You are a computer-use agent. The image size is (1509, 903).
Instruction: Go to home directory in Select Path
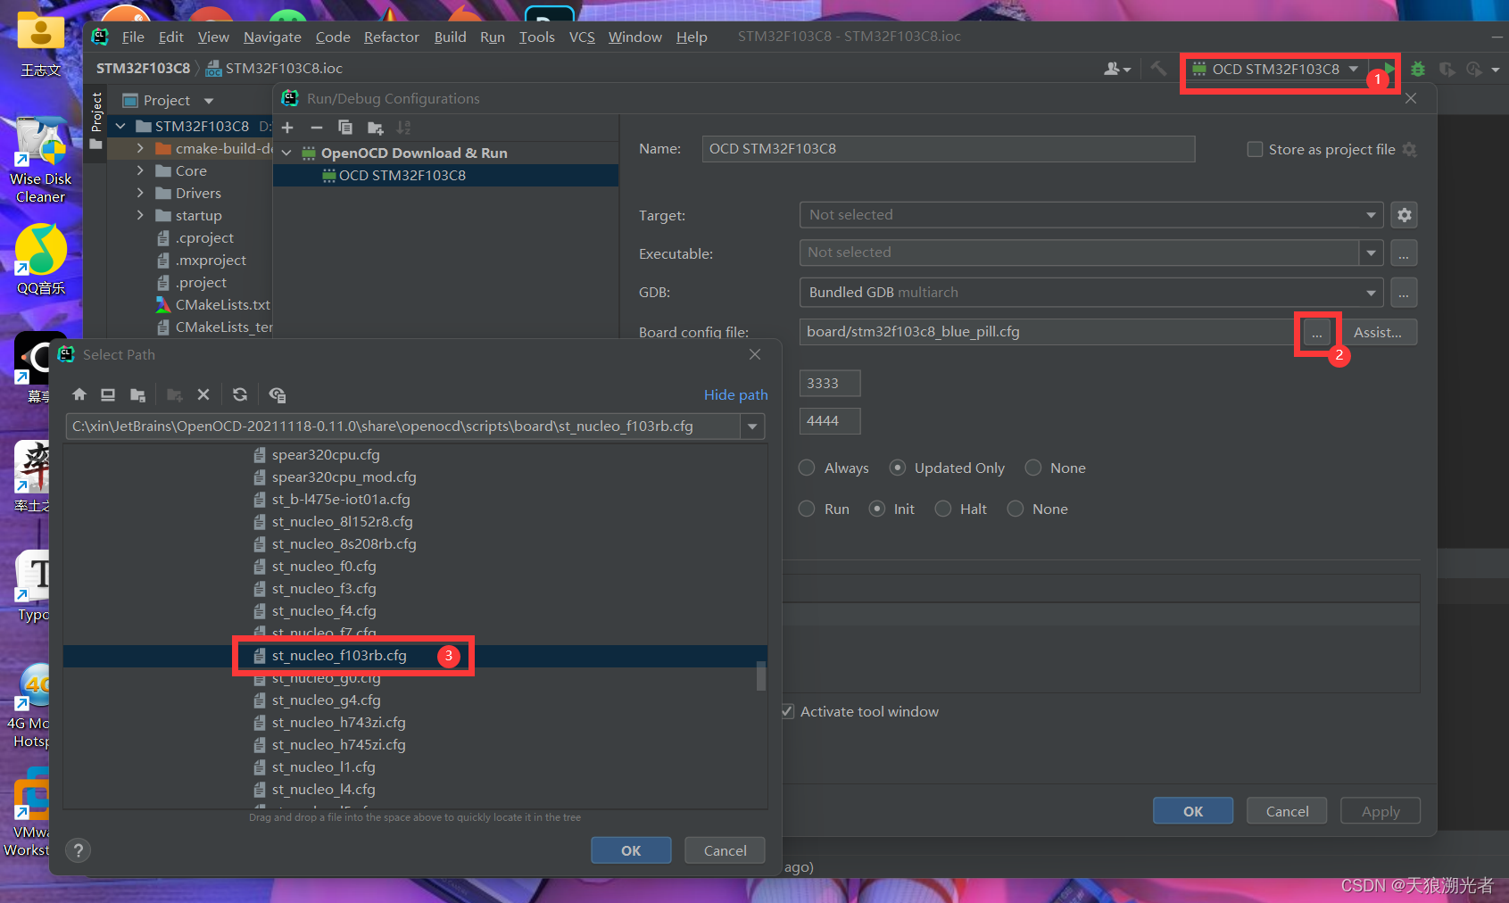(x=79, y=394)
